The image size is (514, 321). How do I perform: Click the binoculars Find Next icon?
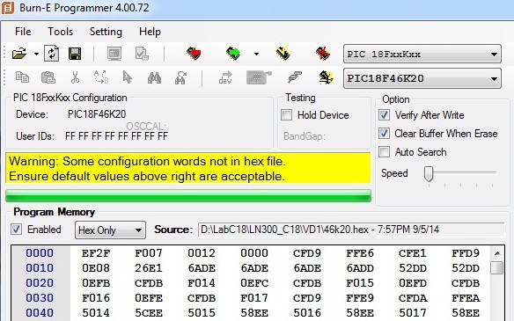(x=180, y=78)
